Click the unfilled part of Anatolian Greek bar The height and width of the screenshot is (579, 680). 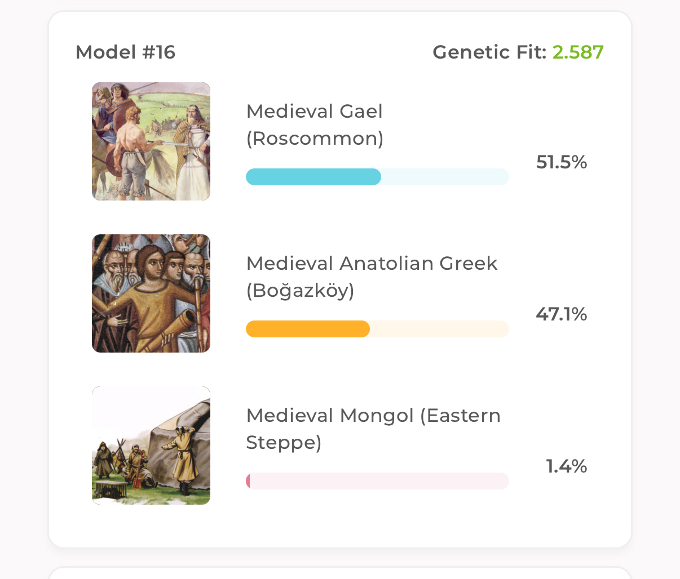(x=440, y=329)
